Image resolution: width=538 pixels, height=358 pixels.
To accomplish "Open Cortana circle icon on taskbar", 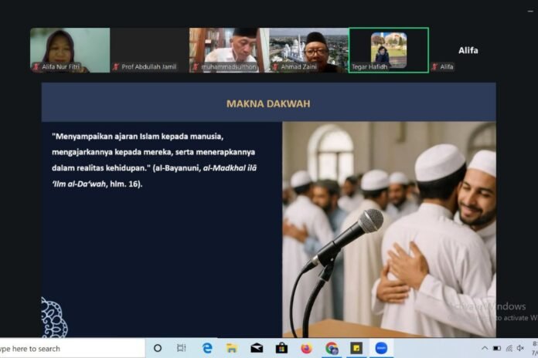I will coord(158,349).
